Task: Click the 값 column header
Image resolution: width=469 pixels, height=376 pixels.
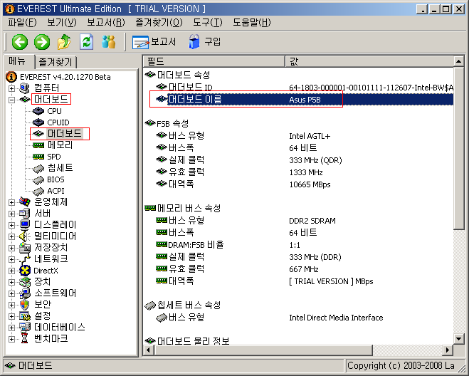Action: tap(369, 61)
